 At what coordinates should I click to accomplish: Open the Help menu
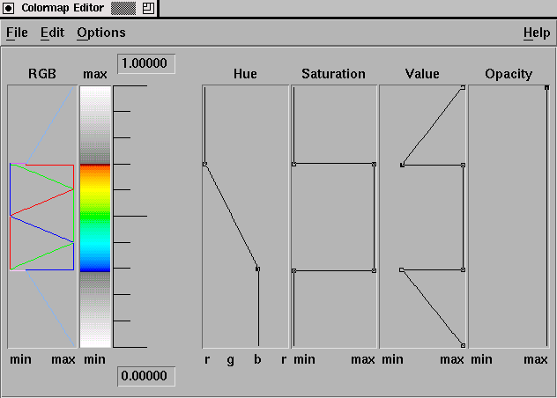(536, 33)
